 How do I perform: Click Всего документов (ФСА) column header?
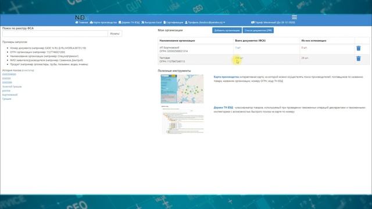tap(251, 41)
